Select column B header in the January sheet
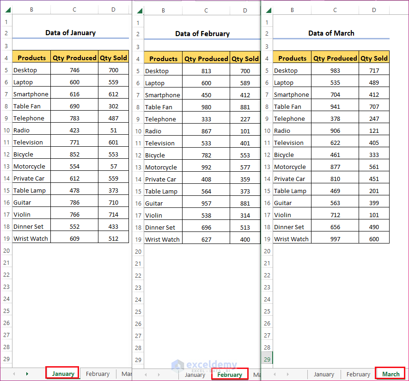The image size is (409, 381). 31,9
